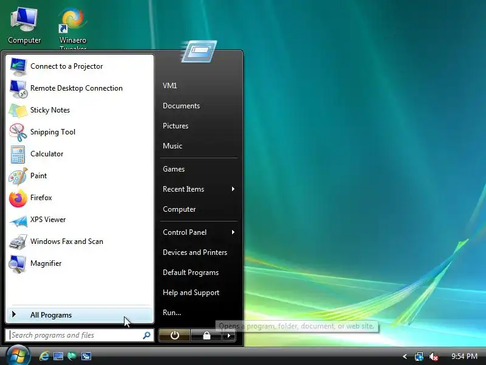Expand shutdown options arrow

point(229,335)
